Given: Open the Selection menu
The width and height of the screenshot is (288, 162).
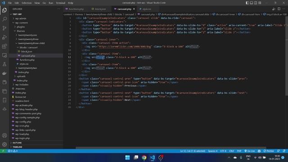Looking at the screenshot, I should [27, 3].
